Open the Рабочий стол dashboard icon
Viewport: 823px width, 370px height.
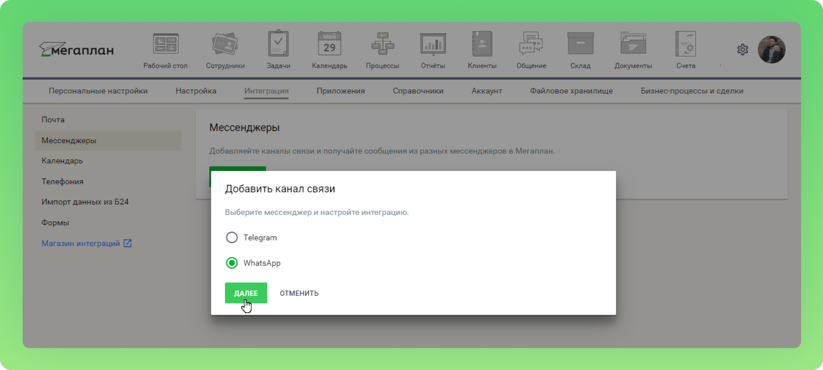[x=166, y=44]
